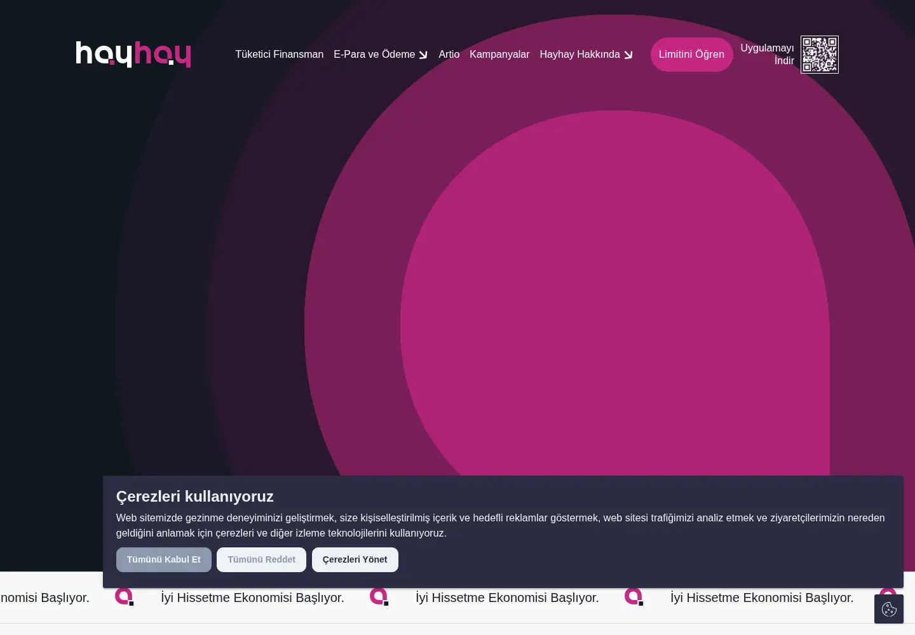Click the QR code image

[x=820, y=55]
